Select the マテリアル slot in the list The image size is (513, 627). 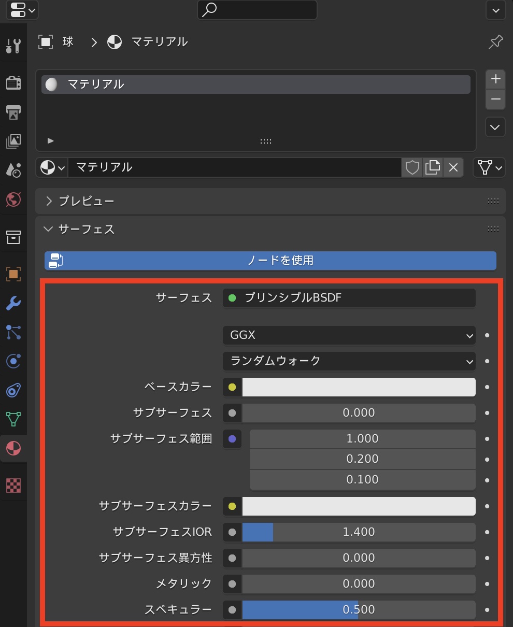coord(255,84)
